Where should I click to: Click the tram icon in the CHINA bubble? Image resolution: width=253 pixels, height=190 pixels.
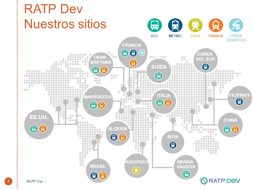[x=235, y=129]
